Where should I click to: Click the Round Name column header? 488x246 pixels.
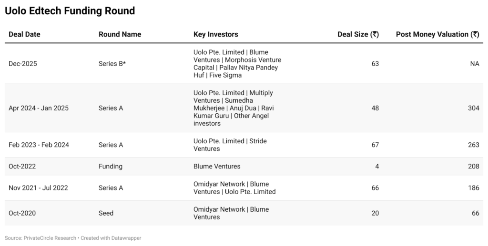pos(120,34)
